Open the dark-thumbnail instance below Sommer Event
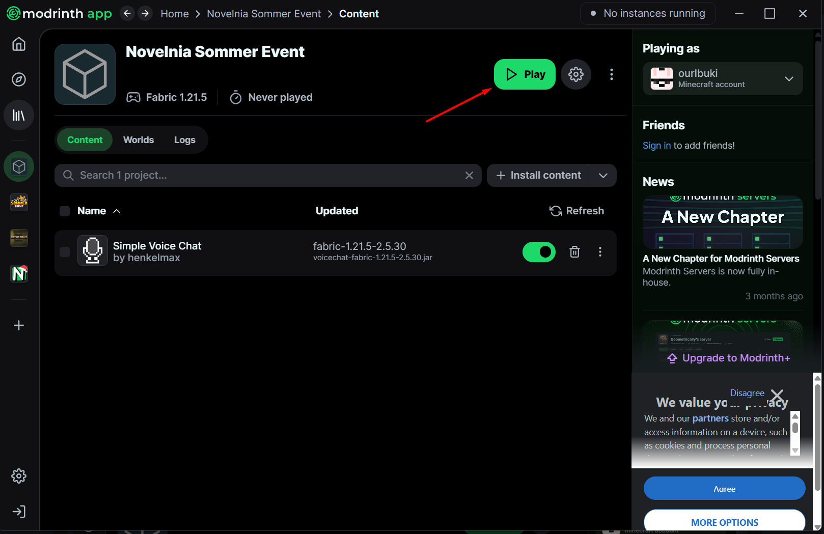Image resolution: width=824 pixels, height=534 pixels. click(19, 238)
